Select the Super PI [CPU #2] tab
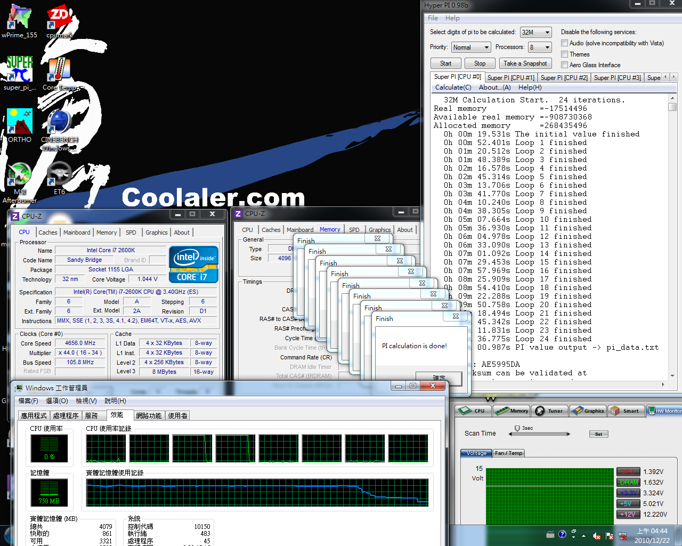 564,78
